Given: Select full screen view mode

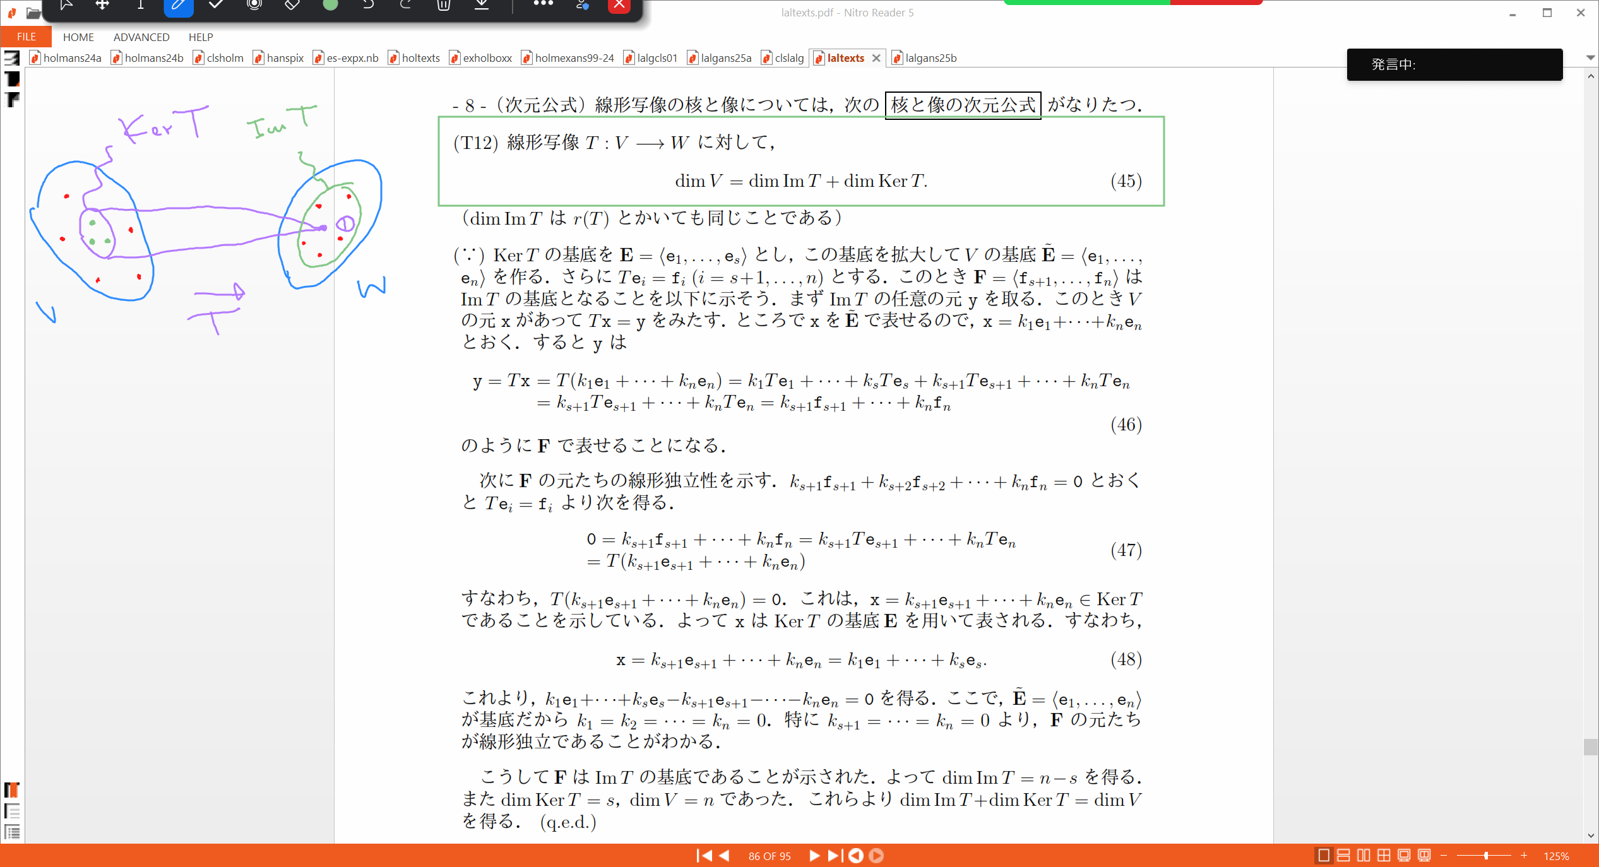Looking at the screenshot, I should click(x=1405, y=856).
